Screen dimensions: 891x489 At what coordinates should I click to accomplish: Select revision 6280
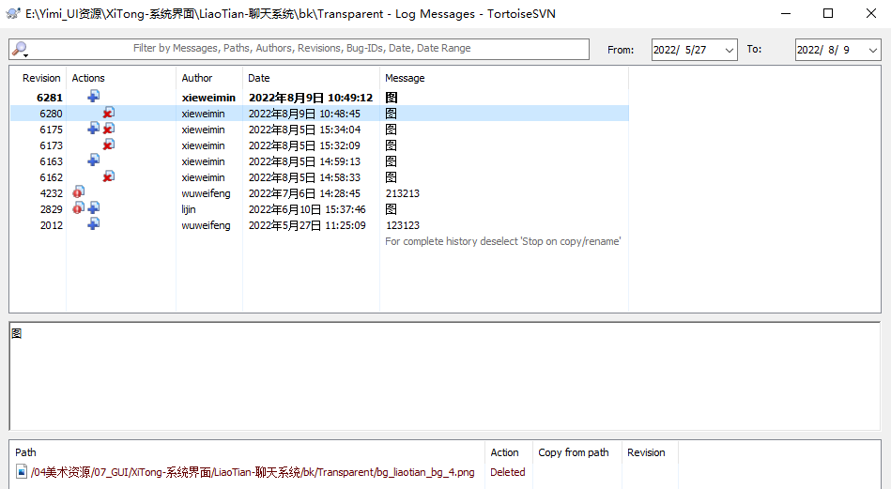319,114
